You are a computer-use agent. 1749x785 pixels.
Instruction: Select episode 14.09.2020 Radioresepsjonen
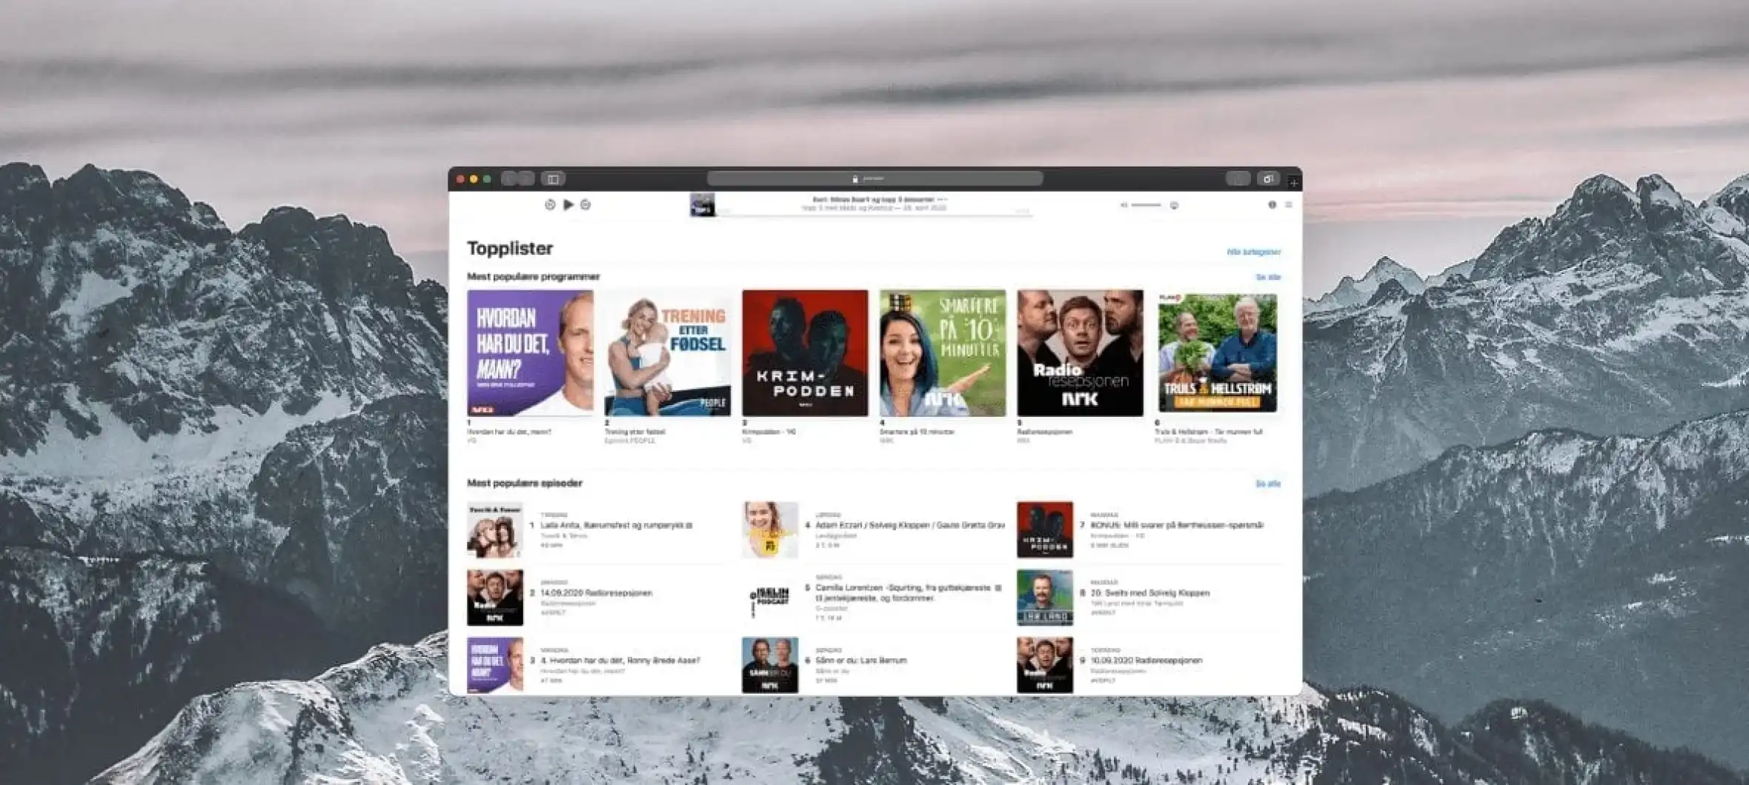point(597,592)
